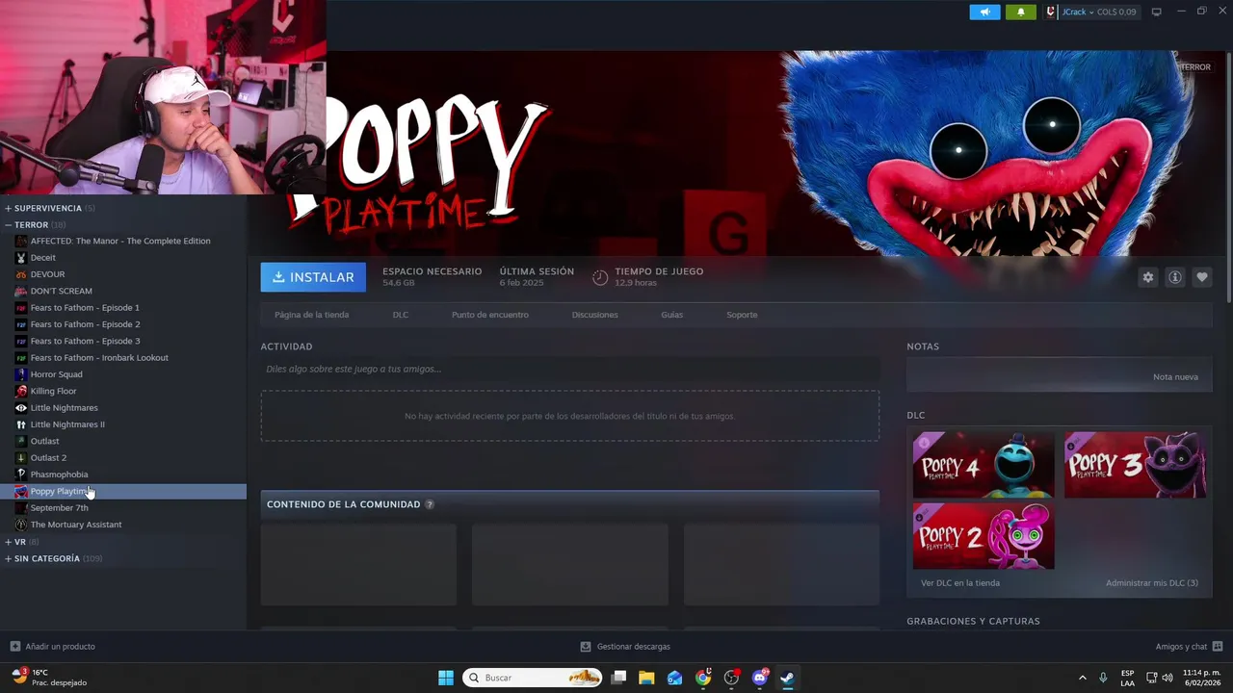The height and width of the screenshot is (693, 1233).
Task: Click Administrar mis DLC (3) link
Action: click(1152, 582)
